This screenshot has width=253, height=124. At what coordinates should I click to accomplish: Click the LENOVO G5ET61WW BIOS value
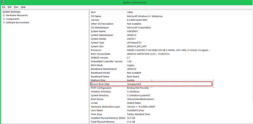(x=148, y=54)
